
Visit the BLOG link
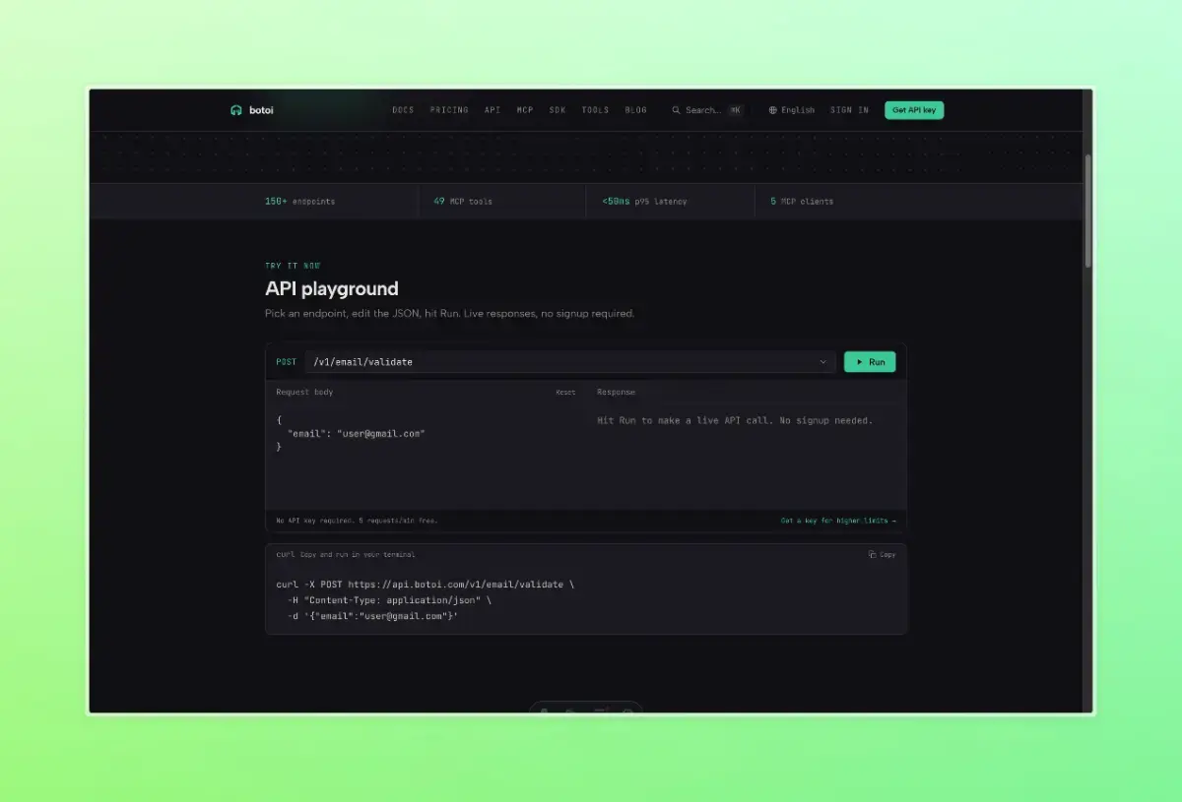[636, 110]
